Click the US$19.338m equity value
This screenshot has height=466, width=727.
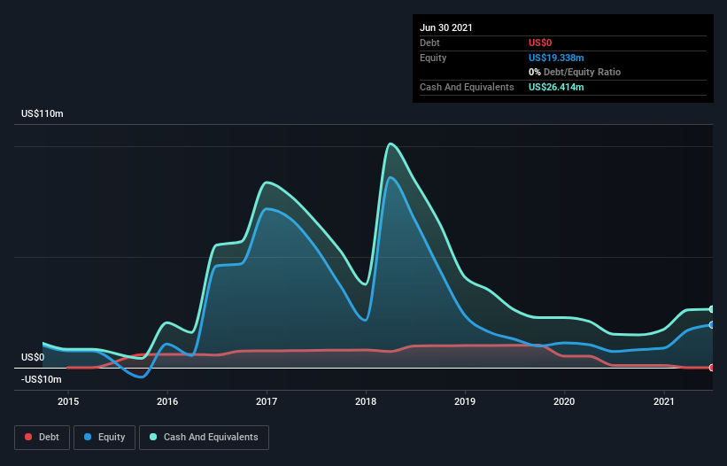556,58
